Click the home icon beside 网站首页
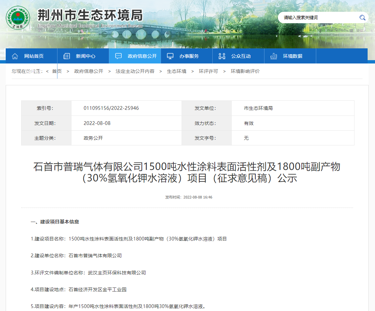This screenshot has height=311, width=375. point(15,56)
